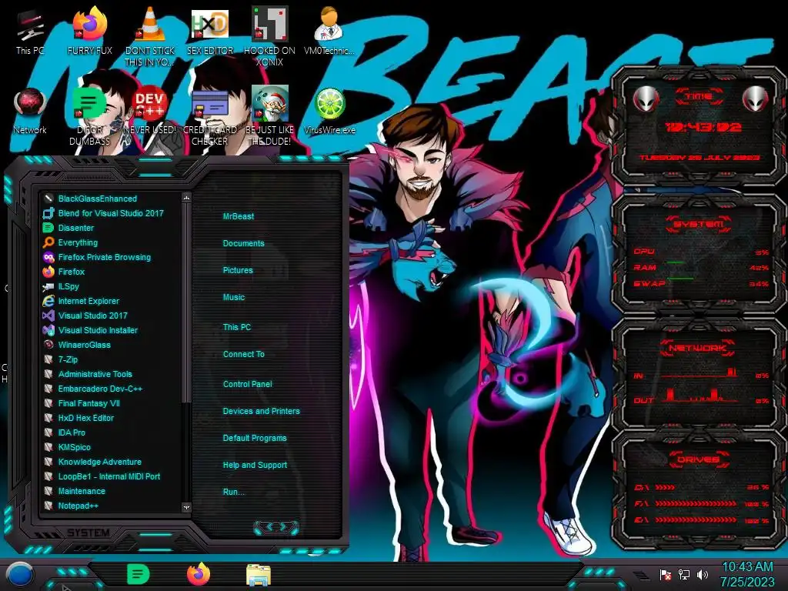Click the network tray icon
788x591 pixels.
pos(684,574)
